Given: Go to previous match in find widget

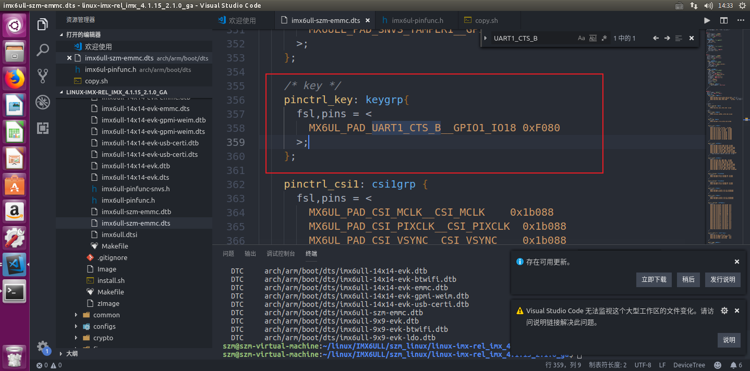Looking at the screenshot, I should click(656, 38).
